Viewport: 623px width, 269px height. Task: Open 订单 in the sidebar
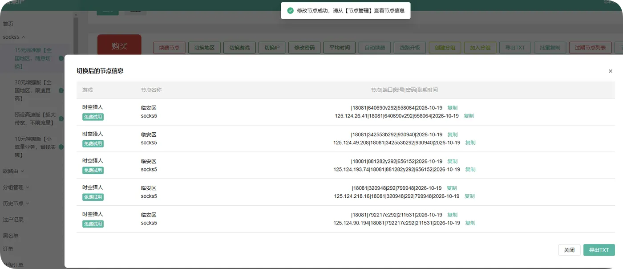8,249
